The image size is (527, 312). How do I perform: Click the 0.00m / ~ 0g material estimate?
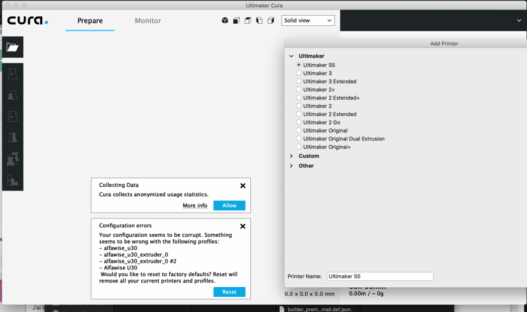[x=366, y=294]
